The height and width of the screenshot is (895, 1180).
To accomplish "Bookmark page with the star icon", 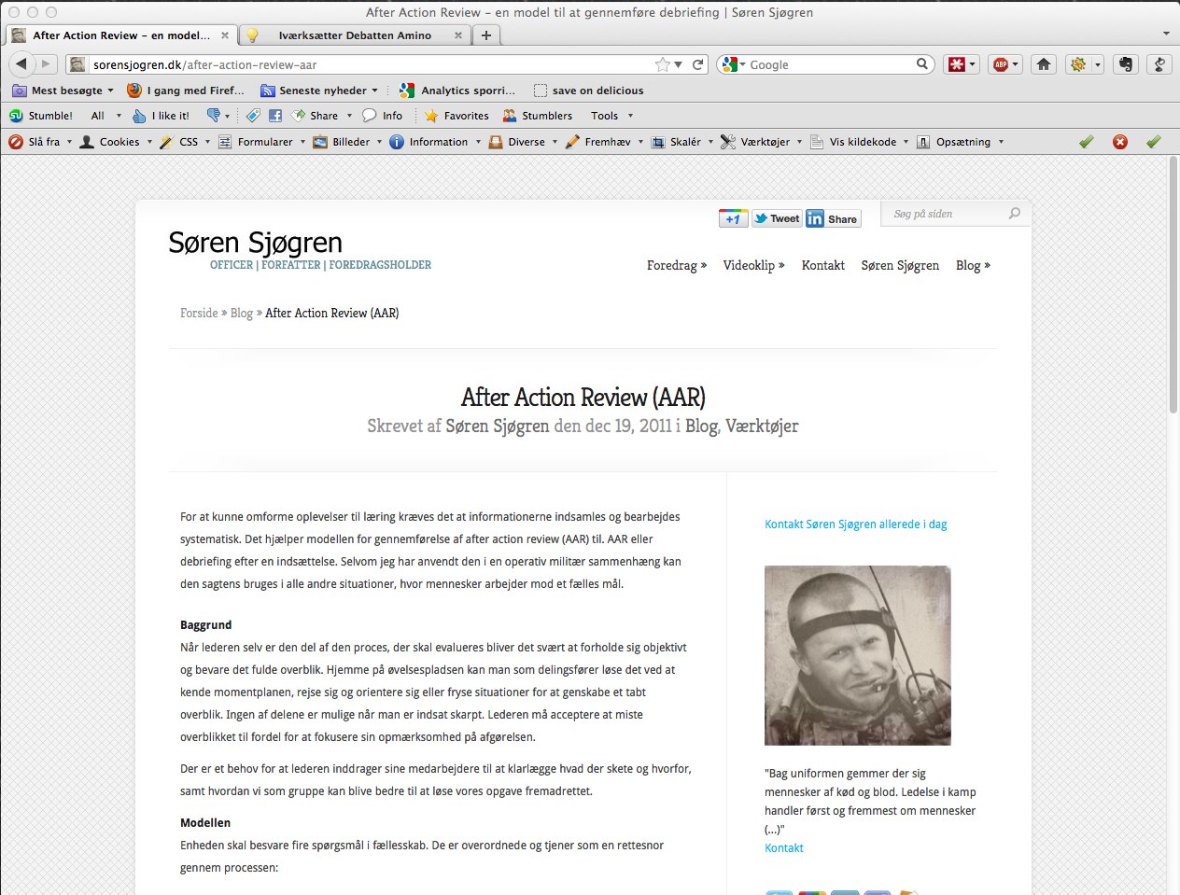I will pyautogui.click(x=663, y=64).
